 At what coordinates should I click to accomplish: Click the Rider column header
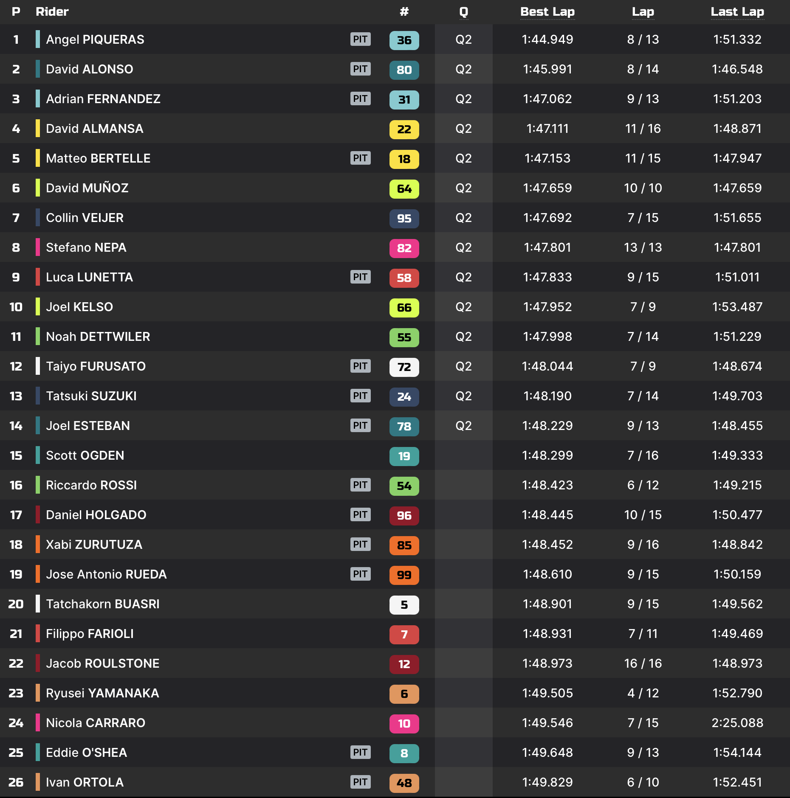[x=52, y=12]
